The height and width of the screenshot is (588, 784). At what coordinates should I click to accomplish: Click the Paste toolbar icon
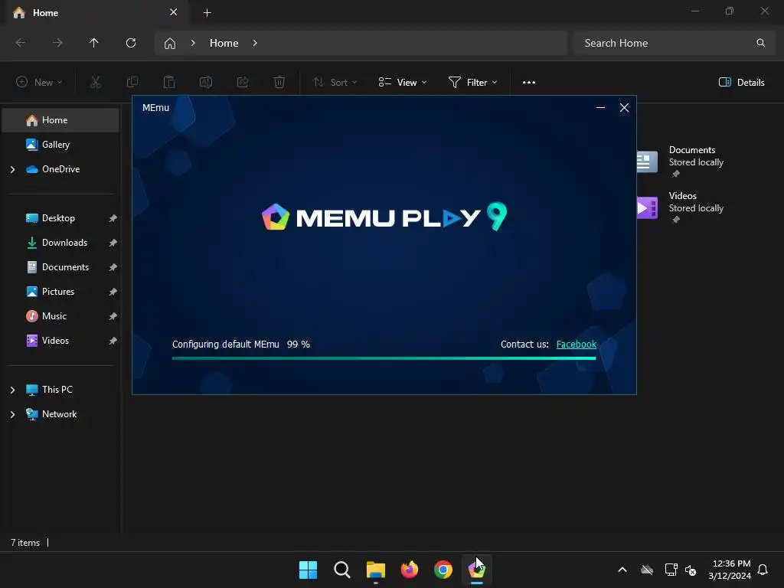(169, 82)
